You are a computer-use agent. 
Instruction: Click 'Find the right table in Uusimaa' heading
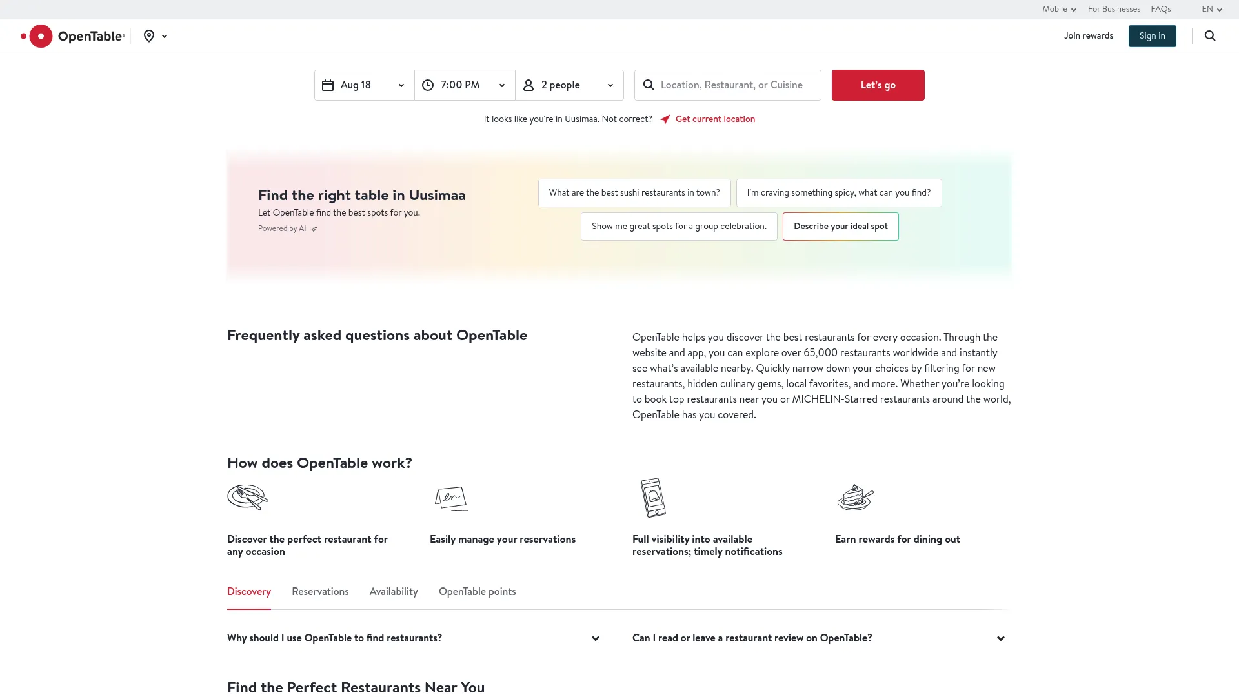tap(361, 196)
